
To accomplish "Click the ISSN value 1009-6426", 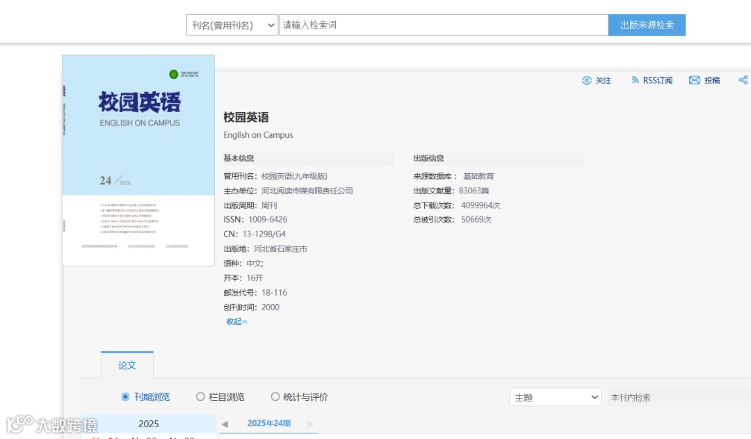I will (x=268, y=220).
